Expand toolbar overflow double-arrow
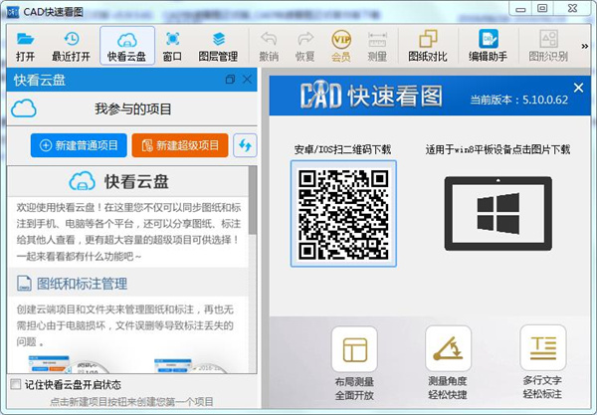Image resolution: width=597 pixels, height=415 pixels. pyautogui.click(x=584, y=46)
